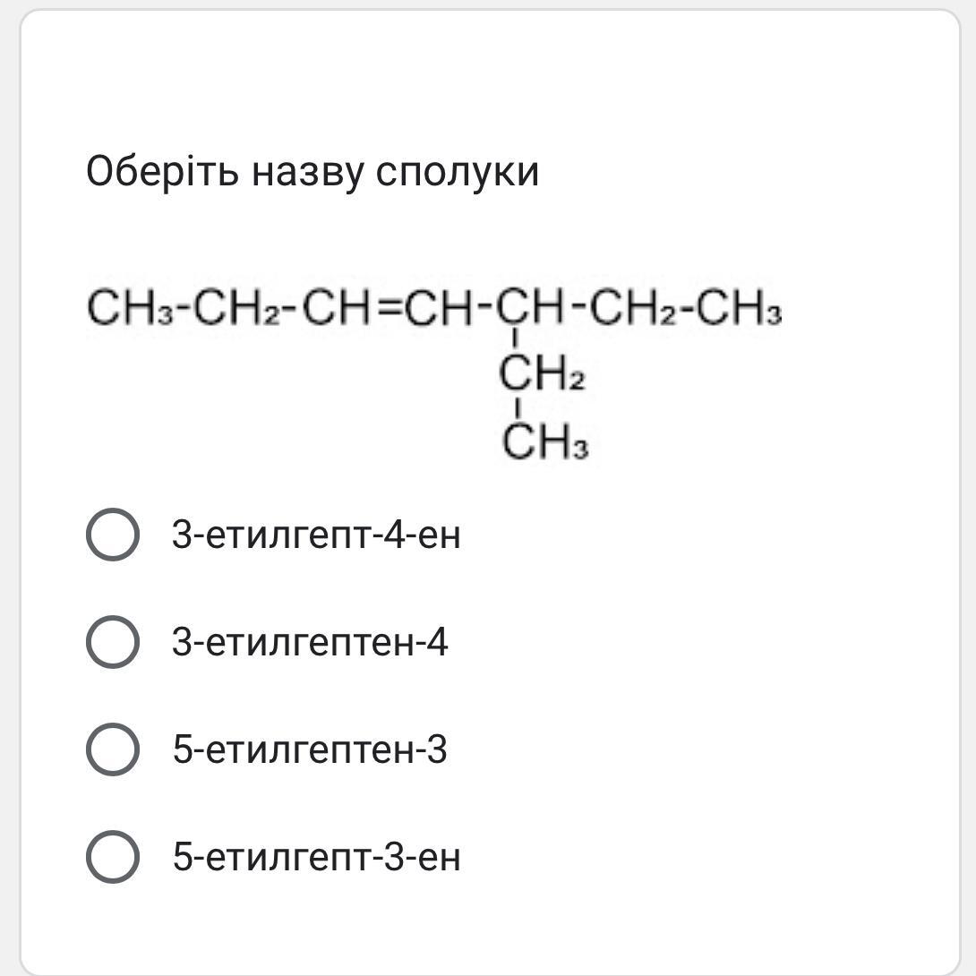
Task: Choose the 3-етилгептен-4 radio option
Action: pyautogui.click(x=113, y=642)
